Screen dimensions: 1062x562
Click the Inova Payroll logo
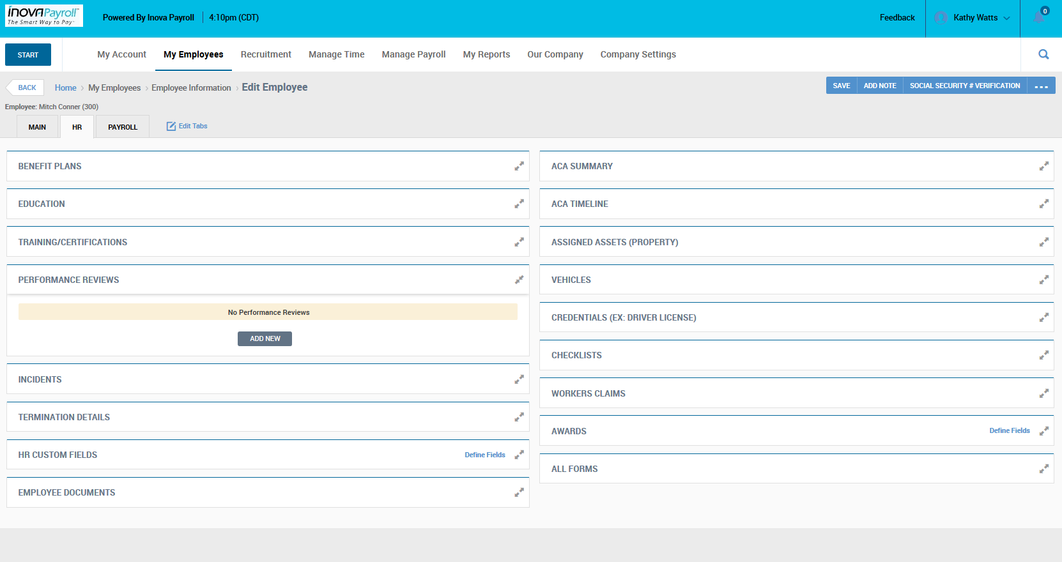pyautogui.click(x=44, y=16)
